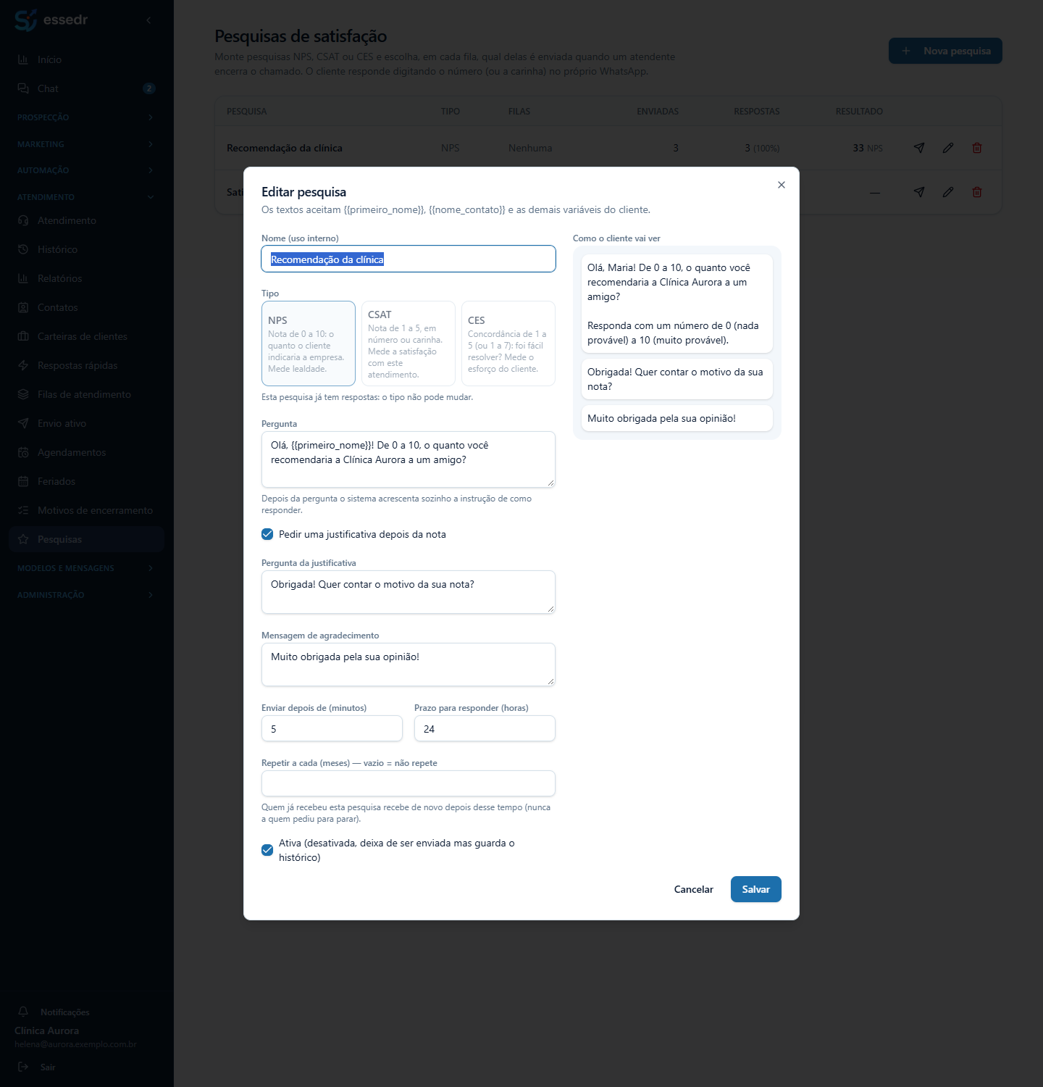Click the Agendamentos calendar icon
This screenshot has height=1087, width=1043.
click(23, 452)
